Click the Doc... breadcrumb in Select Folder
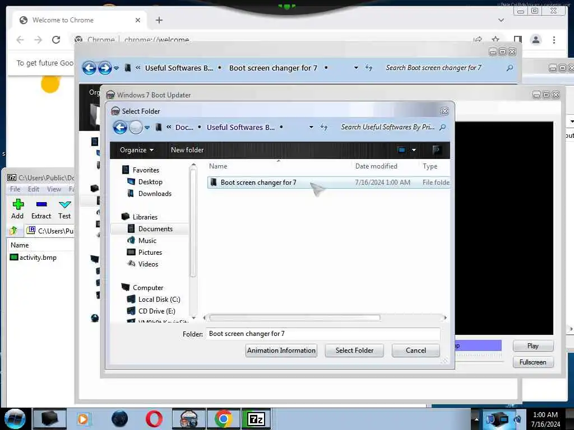Image resolution: width=574 pixels, height=430 pixels. point(184,127)
